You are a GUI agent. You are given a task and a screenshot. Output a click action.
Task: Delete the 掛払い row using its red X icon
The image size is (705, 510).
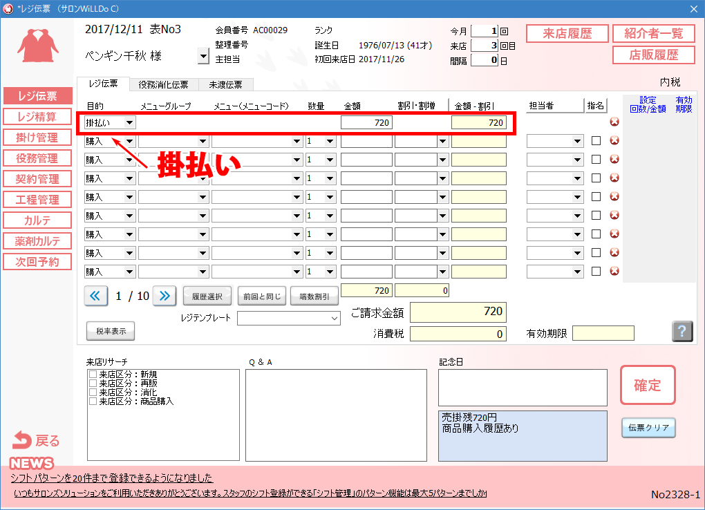tap(614, 122)
